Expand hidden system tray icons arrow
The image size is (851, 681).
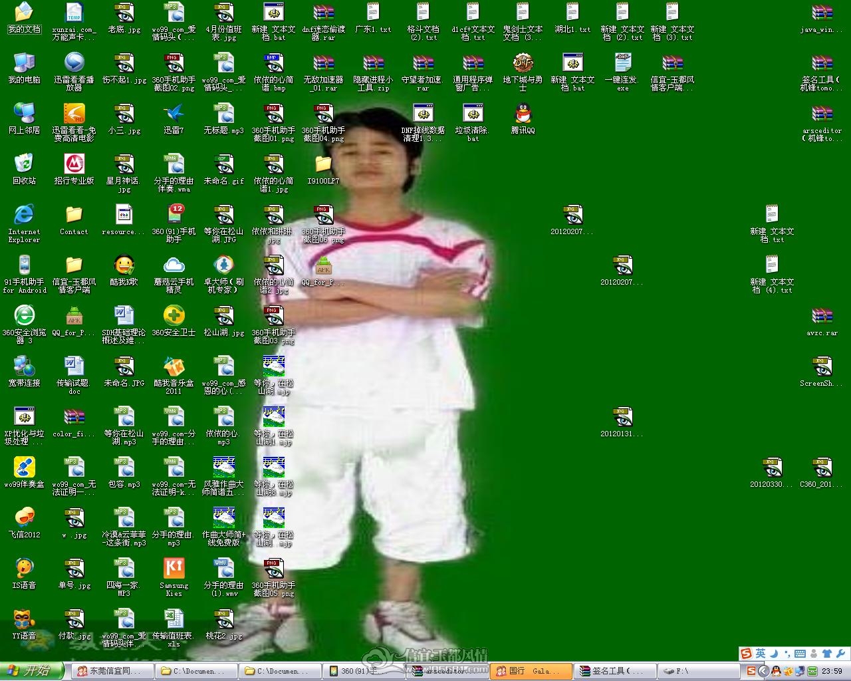[x=763, y=671]
